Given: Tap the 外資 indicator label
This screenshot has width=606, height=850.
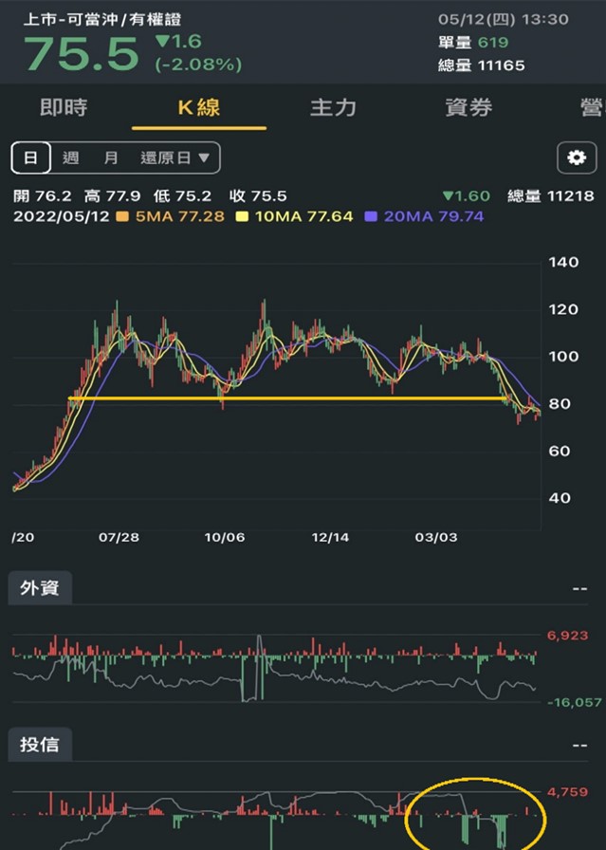Looking at the screenshot, I should (x=40, y=588).
